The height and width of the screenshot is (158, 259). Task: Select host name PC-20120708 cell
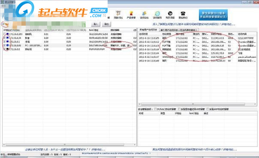click(33, 45)
